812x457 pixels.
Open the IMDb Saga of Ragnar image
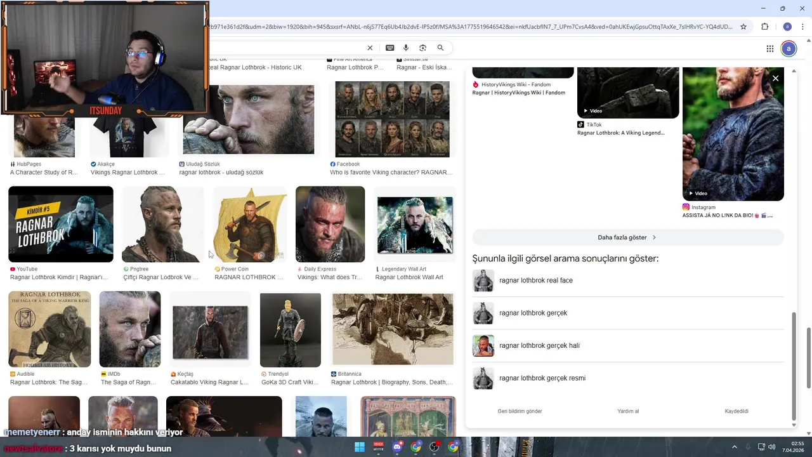(130, 329)
